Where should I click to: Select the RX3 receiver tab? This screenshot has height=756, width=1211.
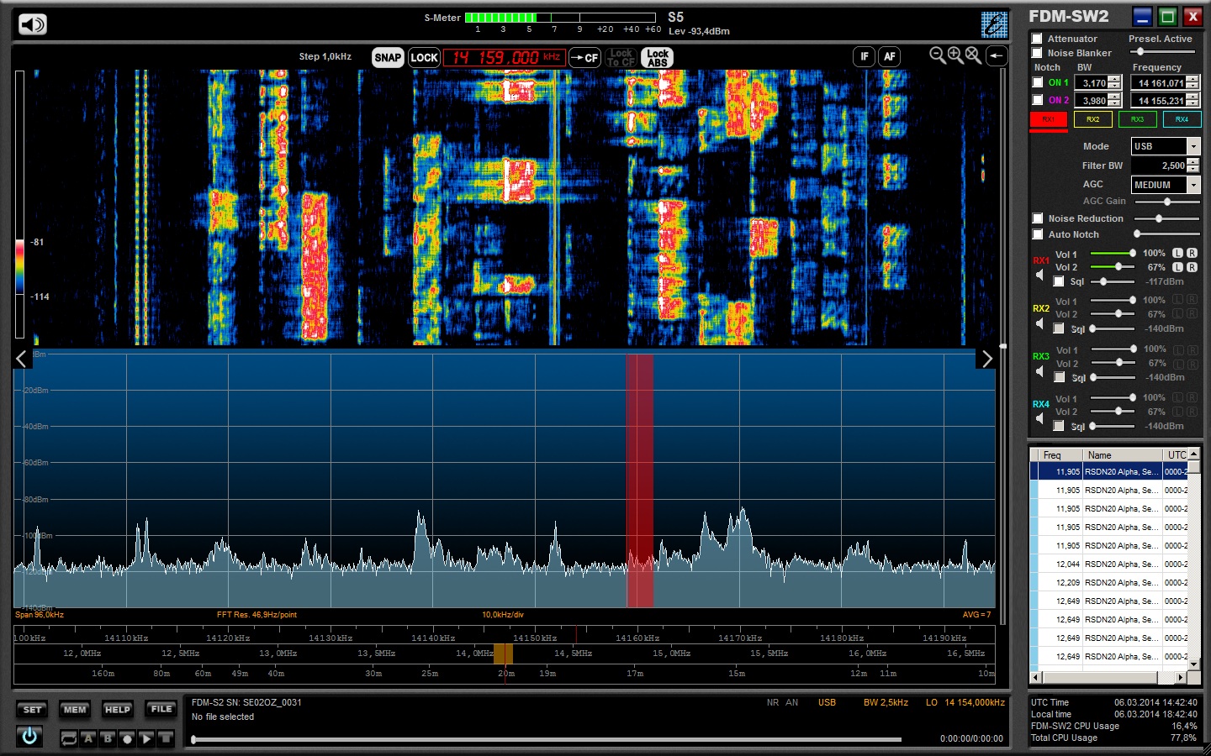pyautogui.click(x=1137, y=119)
